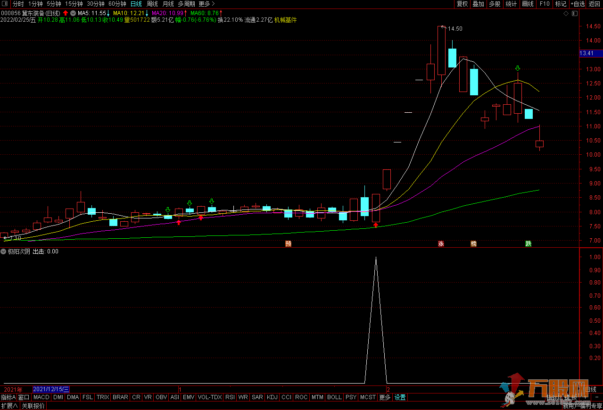Add stock via +自选 button
Viewport: 603px width, 410px height.
578,4
